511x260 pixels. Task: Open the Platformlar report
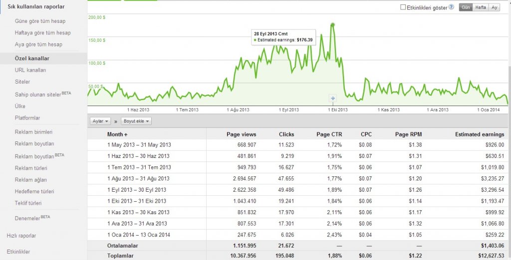pyautogui.click(x=27, y=118)
